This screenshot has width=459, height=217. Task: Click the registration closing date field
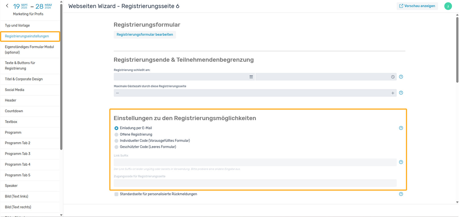pos(184,77)
